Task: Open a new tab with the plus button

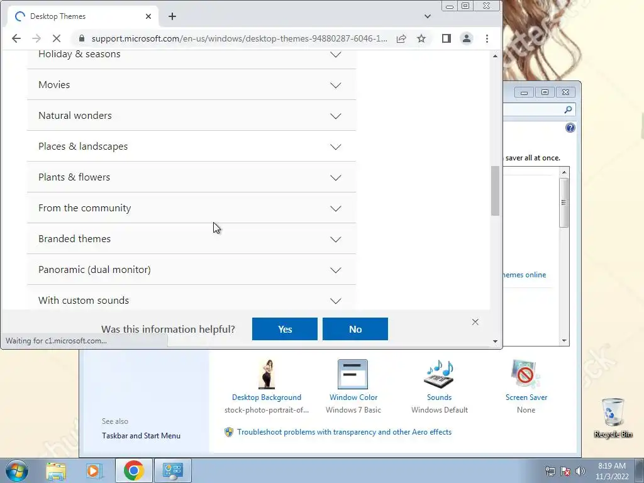Action: pyautogui.click(x=172, y=16)
